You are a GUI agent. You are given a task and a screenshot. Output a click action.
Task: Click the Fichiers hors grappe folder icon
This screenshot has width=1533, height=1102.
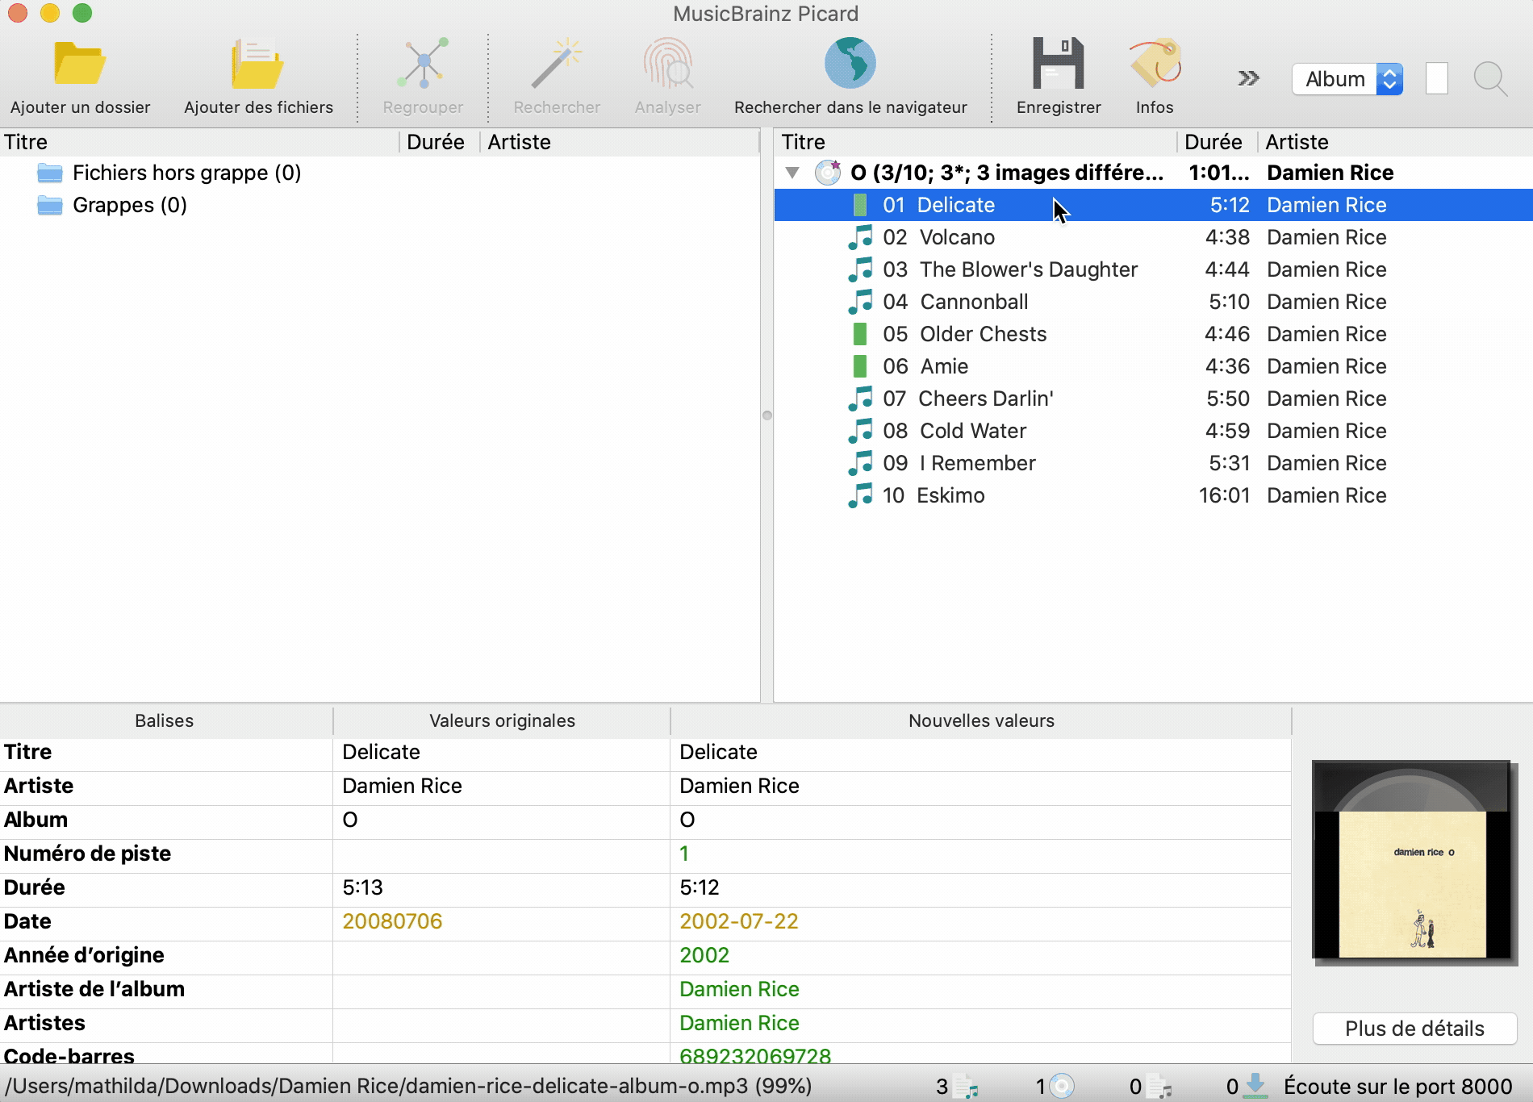[x=50, y=173]
